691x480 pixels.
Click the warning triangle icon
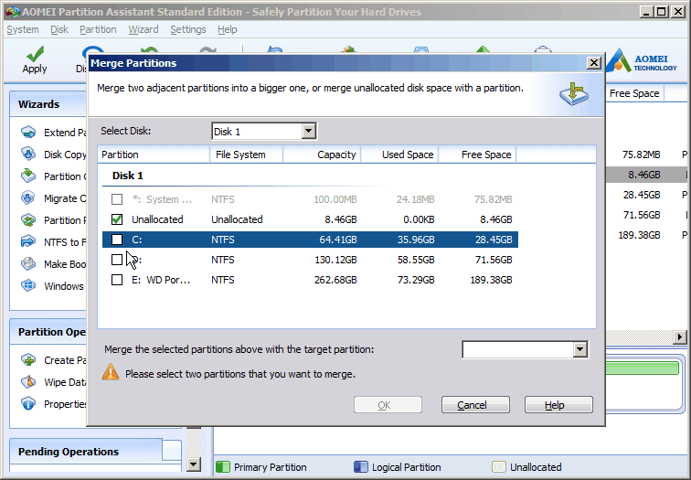tap(111, 372)
